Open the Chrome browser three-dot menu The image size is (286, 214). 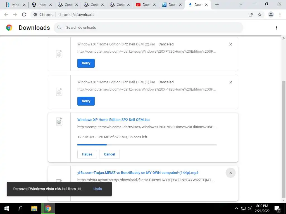(x=280, y=14)
